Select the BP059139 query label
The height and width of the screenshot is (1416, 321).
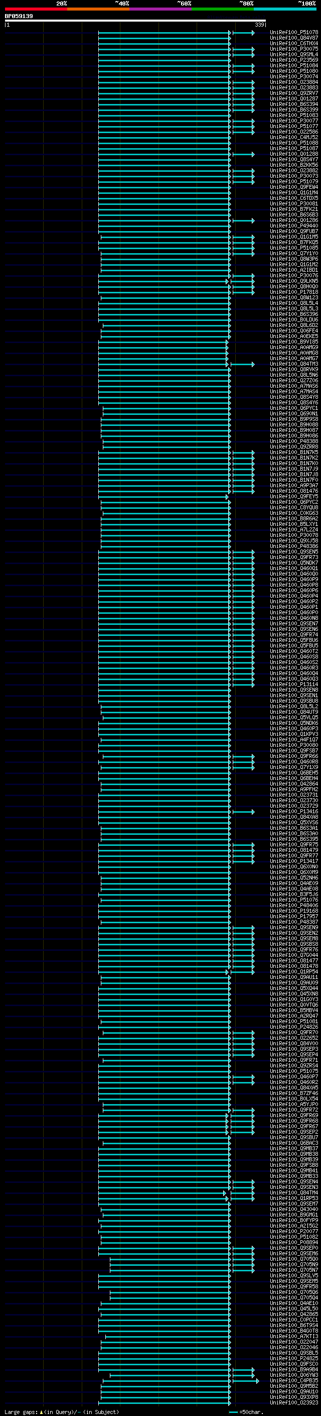19,17
